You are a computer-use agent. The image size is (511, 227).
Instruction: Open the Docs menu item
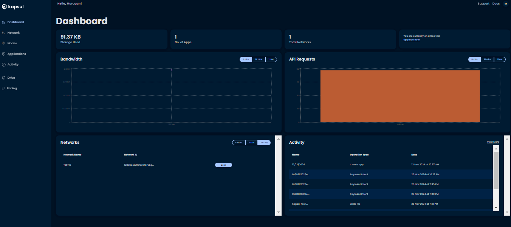coord(496,3)
